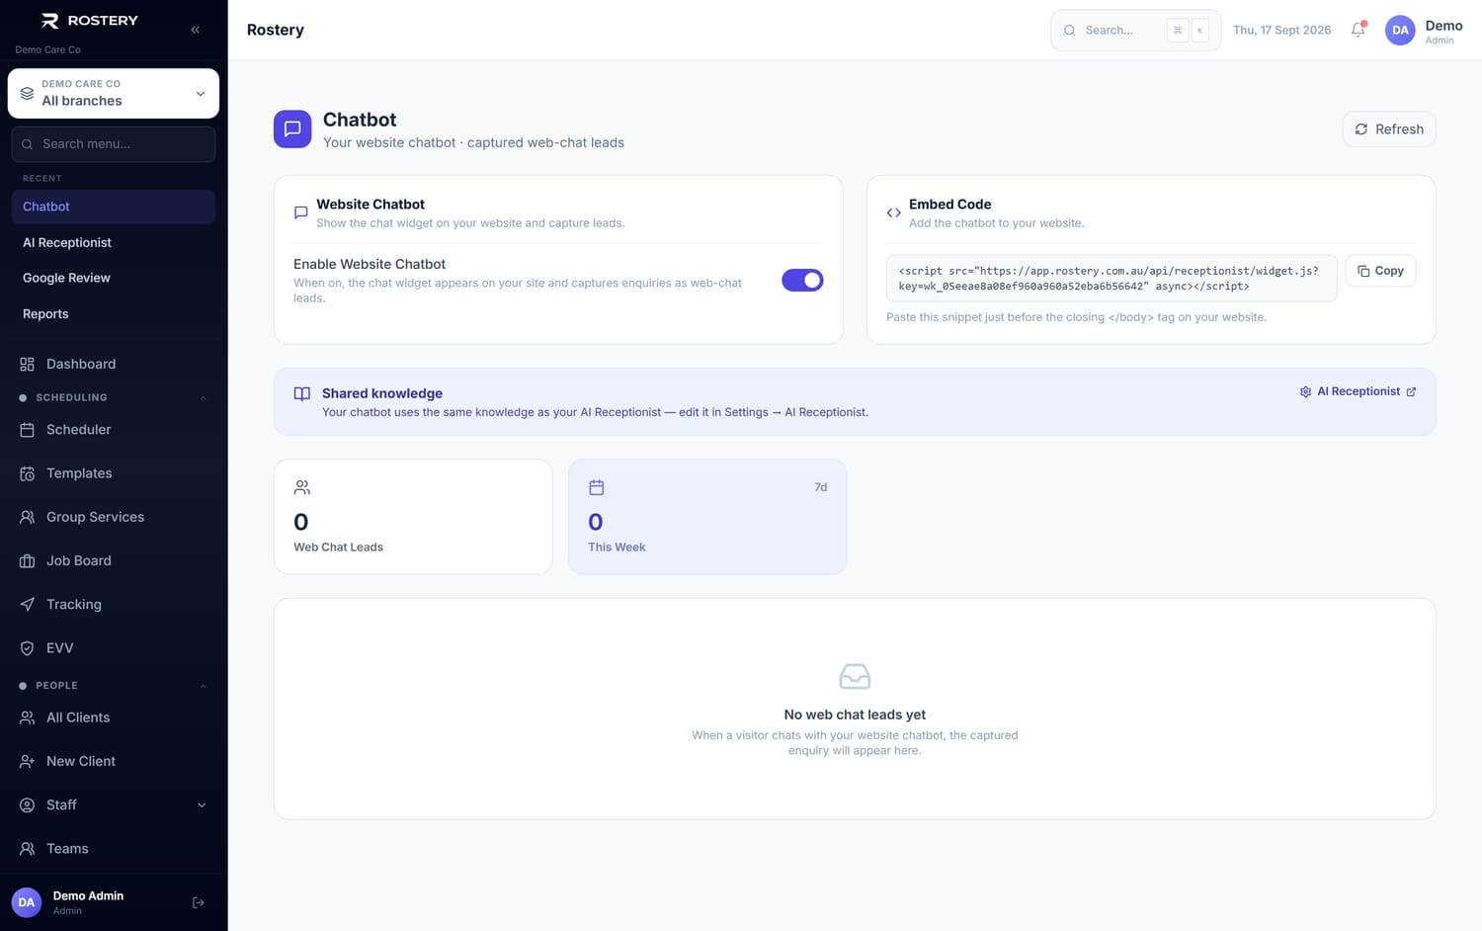Open the AI Receptionist settings link
Viewport: 1482px width, 931px height.
click(1358, 391)
